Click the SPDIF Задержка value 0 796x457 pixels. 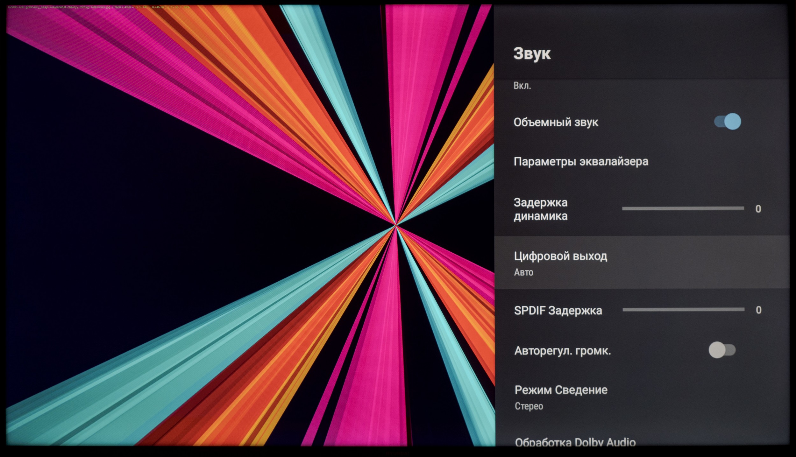[758, 310]
